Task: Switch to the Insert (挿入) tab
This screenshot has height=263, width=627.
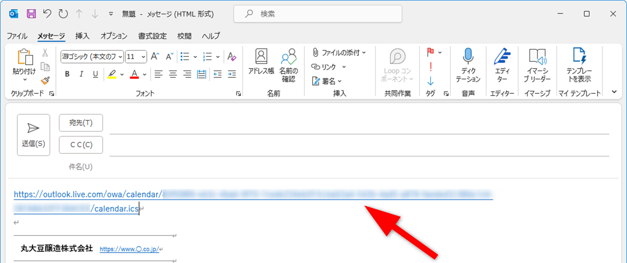Action: click(83, 36)
